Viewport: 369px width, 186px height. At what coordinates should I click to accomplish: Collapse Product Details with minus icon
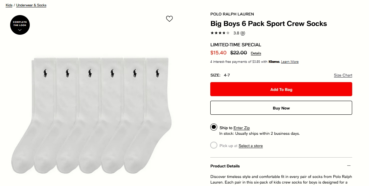tap(349, 166)
